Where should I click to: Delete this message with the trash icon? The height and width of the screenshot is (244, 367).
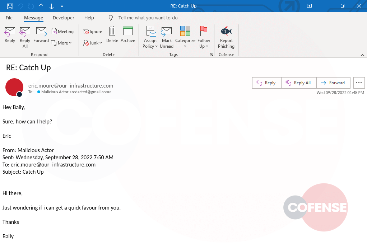coord(112,35)
